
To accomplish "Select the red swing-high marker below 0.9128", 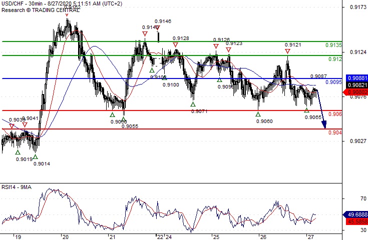I will point(175,45).
